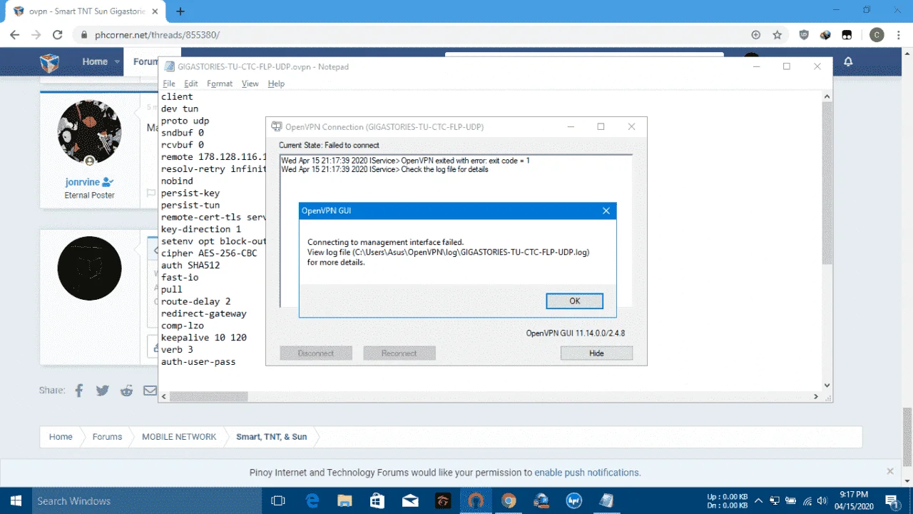Open the Wi-Fi network tray icon
The height and width of the screenshot is (514, 913).
[x=807, y=500]
